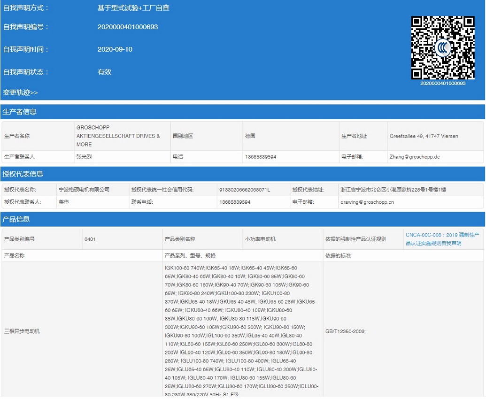Click the declaration method 基于型式试验+工厂自查
486x399 pixels.
tap(133, 8)
